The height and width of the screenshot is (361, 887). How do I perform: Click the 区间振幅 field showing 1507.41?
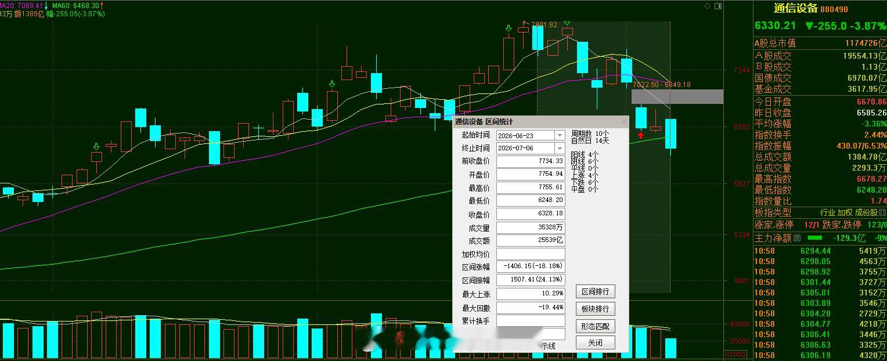531,280
